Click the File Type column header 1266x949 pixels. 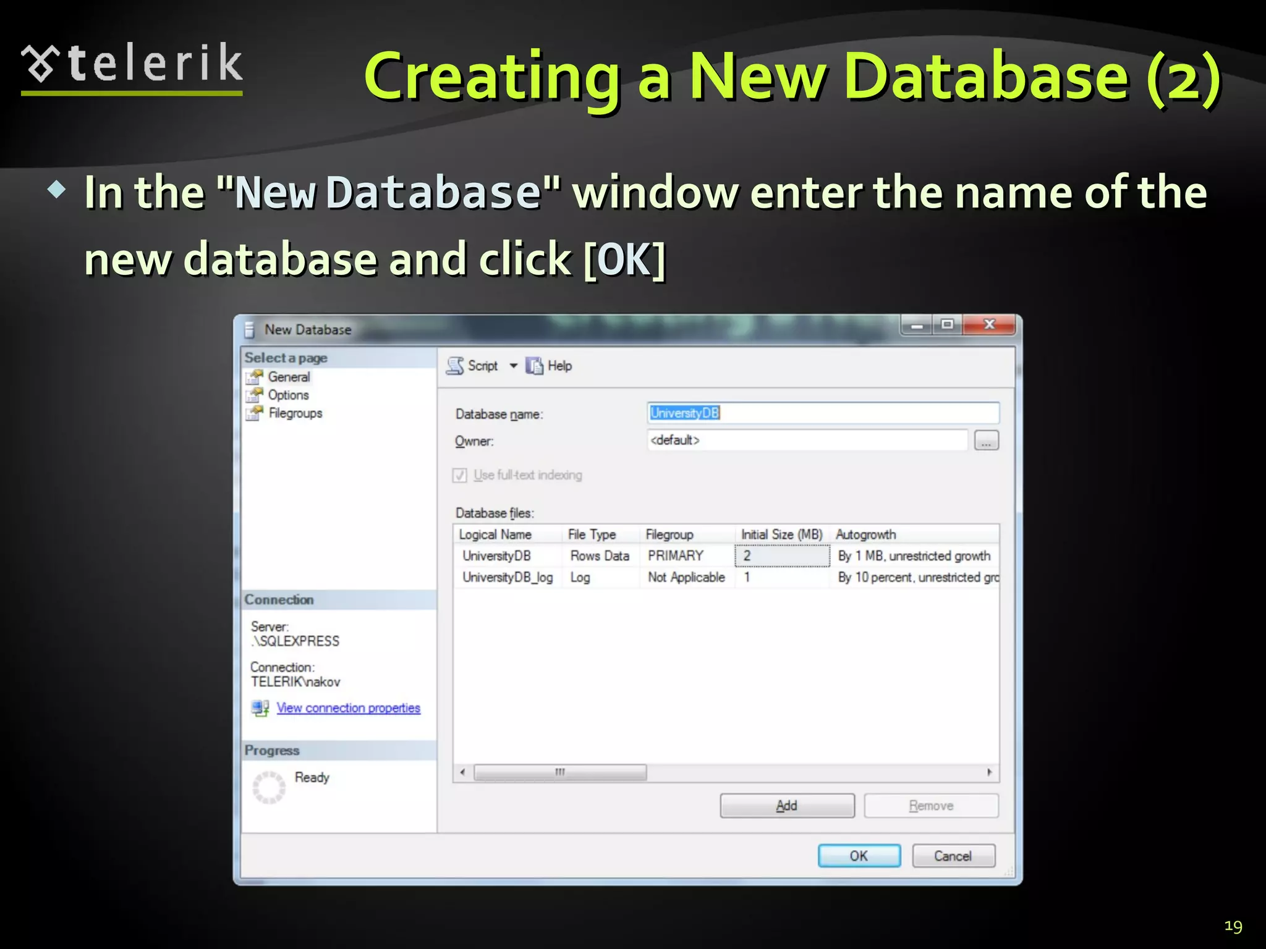point(600,534)
